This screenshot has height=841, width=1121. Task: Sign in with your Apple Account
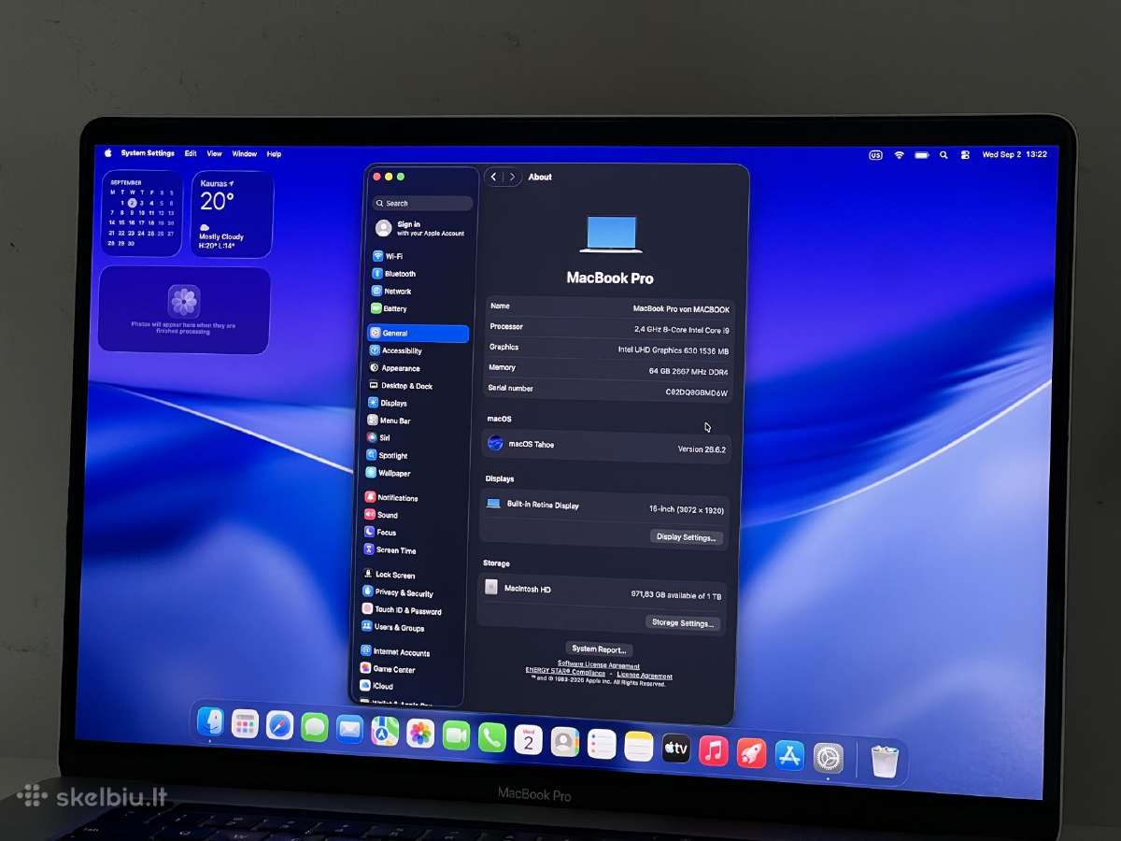420,228
